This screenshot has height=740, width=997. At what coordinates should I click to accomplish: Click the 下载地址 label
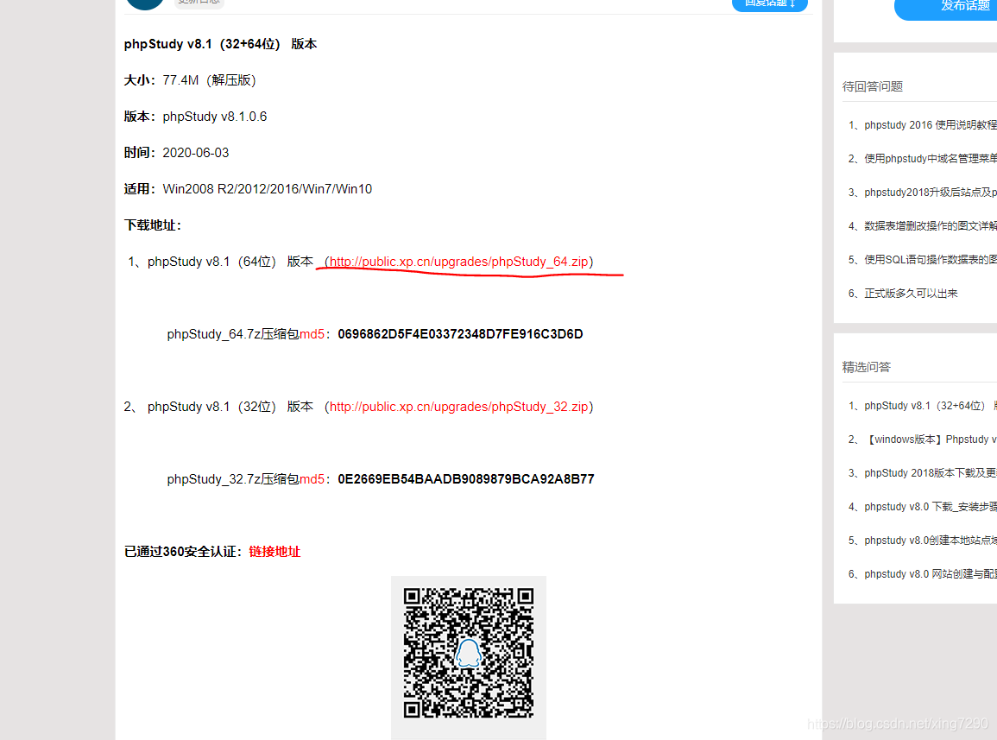click(153, 225)
